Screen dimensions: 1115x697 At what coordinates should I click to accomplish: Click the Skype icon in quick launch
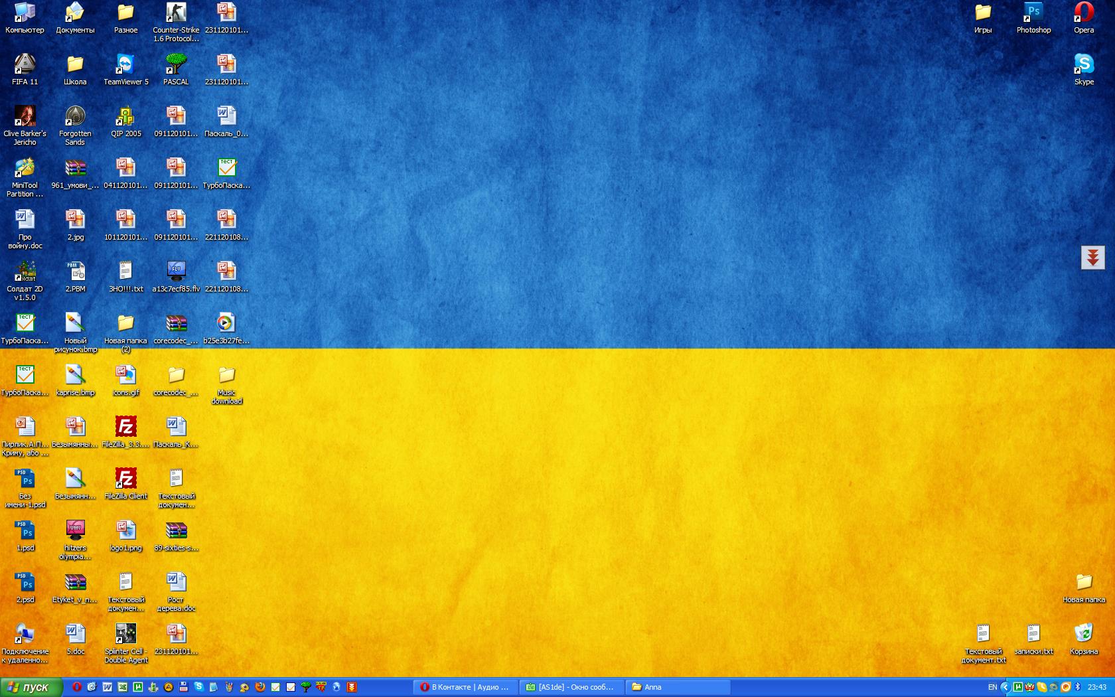198,687
